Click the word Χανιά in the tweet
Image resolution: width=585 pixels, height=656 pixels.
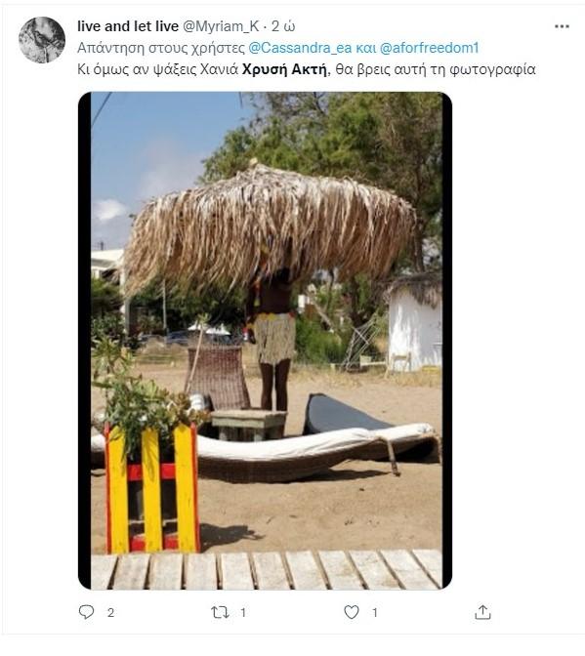coord(219,69)
